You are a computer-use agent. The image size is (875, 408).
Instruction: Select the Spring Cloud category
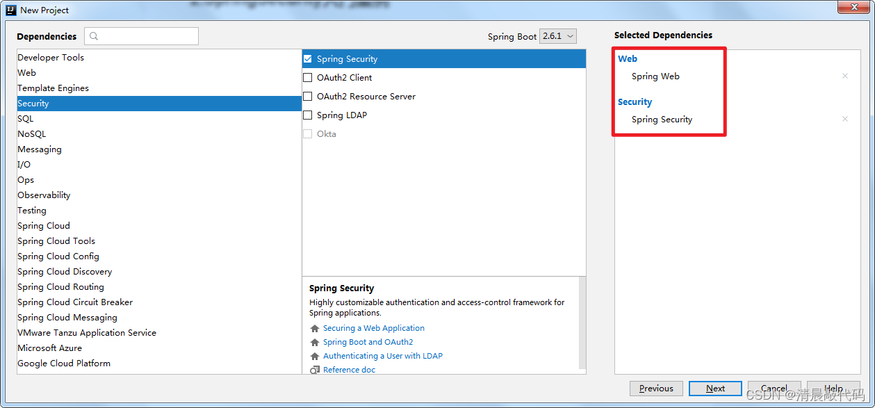pos(43,225)
